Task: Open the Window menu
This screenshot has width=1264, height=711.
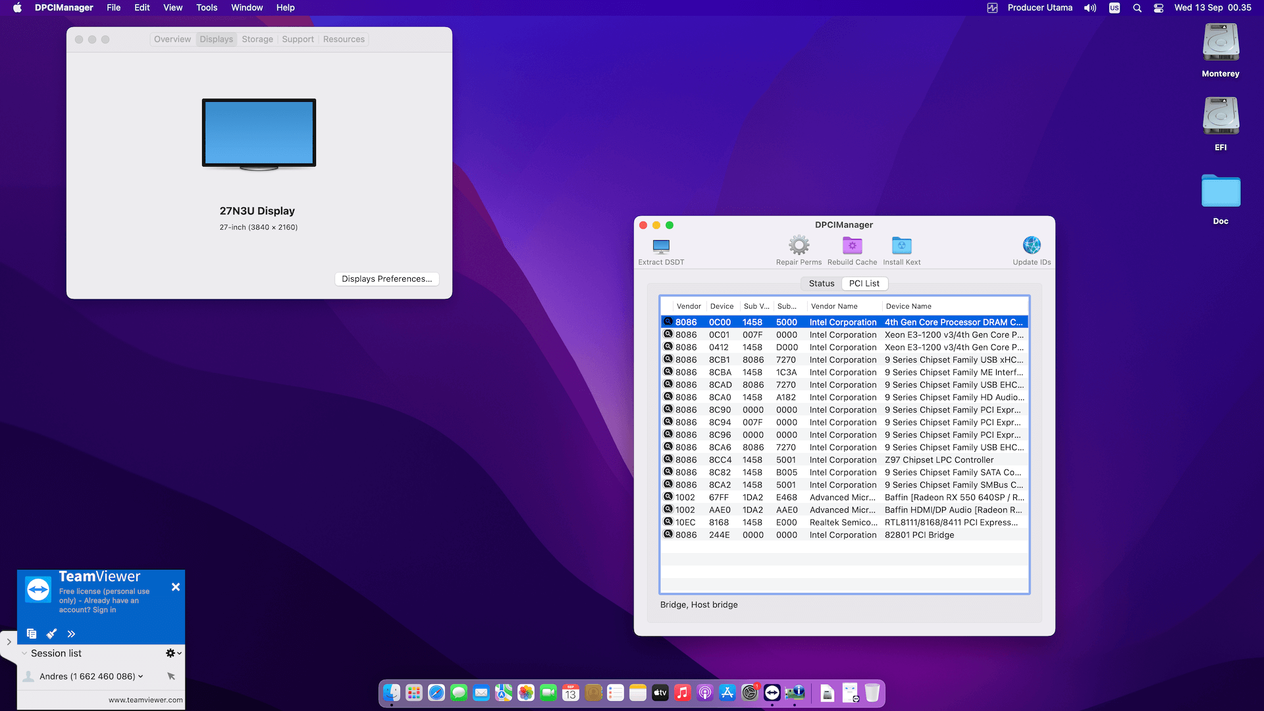Action: tap(247, 8)
